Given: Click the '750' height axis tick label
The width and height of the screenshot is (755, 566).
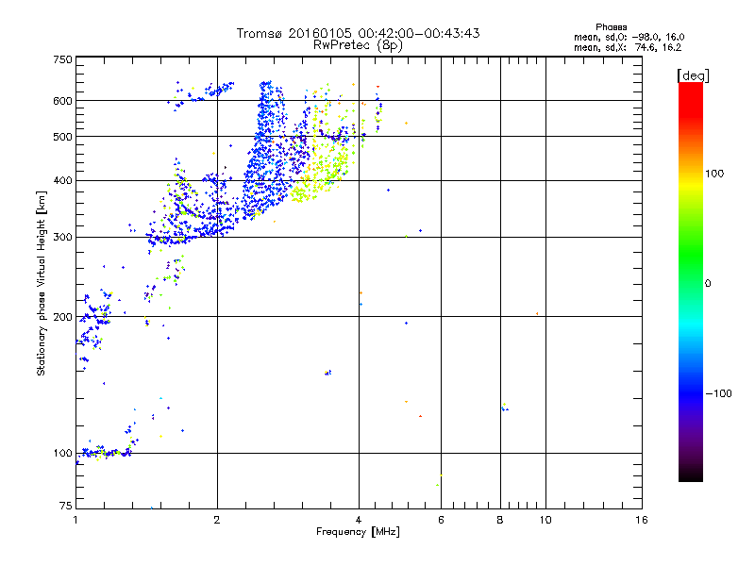Looking at the screenshot, I should (x=62, y=59).
